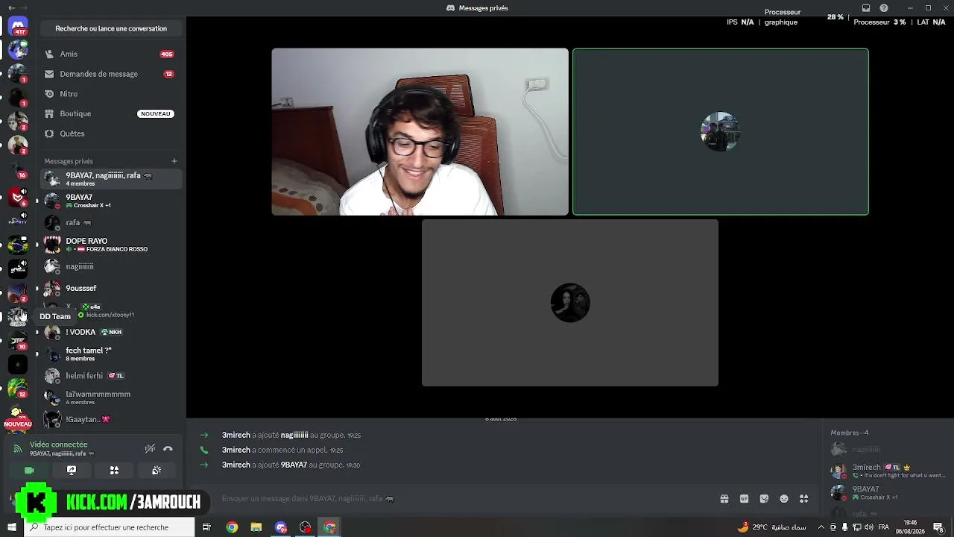The image size is (954, 537).
Task: Open the !Gaaytan.. conversation
Action: pyautogui.click(x=111, y=419)
